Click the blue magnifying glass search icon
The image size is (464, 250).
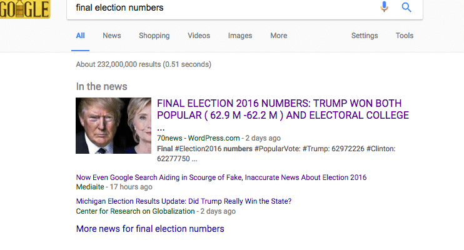pyautogui.click(x=406, y=7)
